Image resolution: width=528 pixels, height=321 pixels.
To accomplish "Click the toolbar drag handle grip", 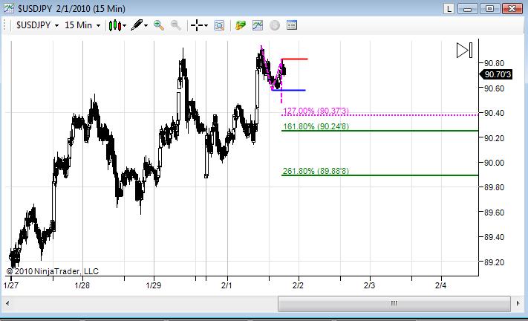I will pyautogui.click(x=4, y=25).
